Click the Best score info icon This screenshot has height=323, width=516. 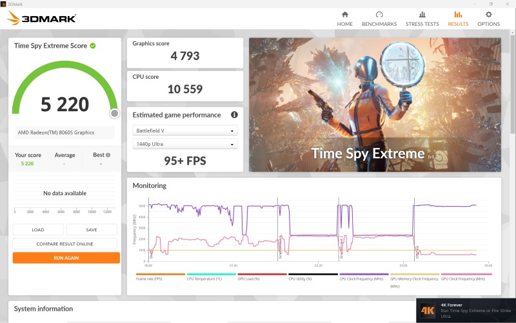(108, 155)
